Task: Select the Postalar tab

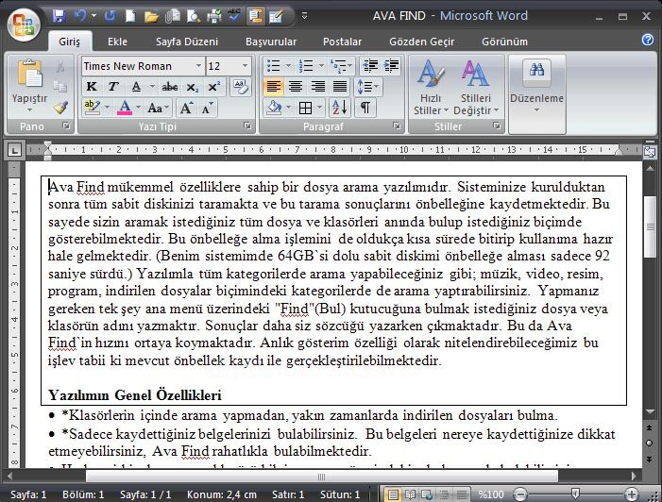Action: click(x=343, y=42)
